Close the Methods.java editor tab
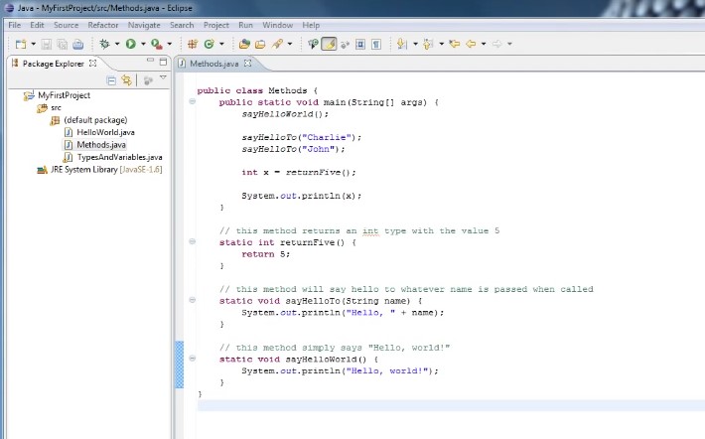This screenshot has width=705, height=439. pyautogui.click(x=248, y=64)
